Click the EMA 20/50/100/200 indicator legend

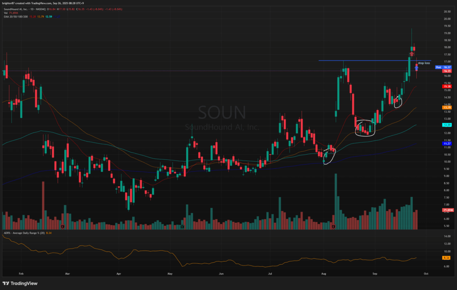[x=16, y=17]
